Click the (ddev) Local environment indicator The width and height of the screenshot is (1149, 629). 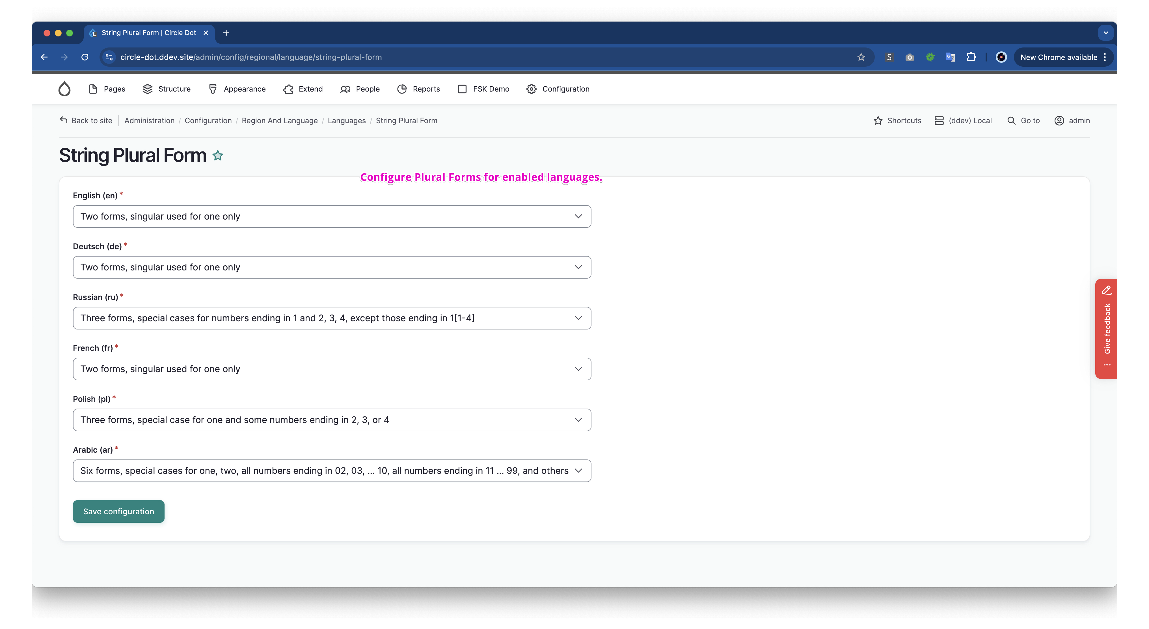[963, 120]
